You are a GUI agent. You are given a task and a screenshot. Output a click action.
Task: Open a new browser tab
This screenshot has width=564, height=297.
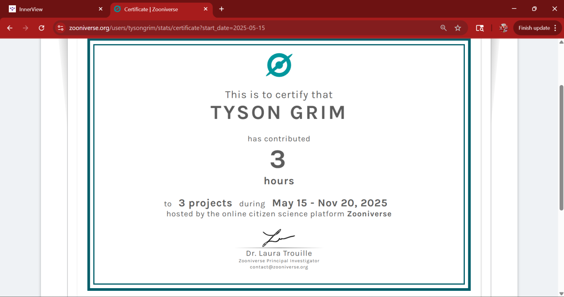click(222, 9)
